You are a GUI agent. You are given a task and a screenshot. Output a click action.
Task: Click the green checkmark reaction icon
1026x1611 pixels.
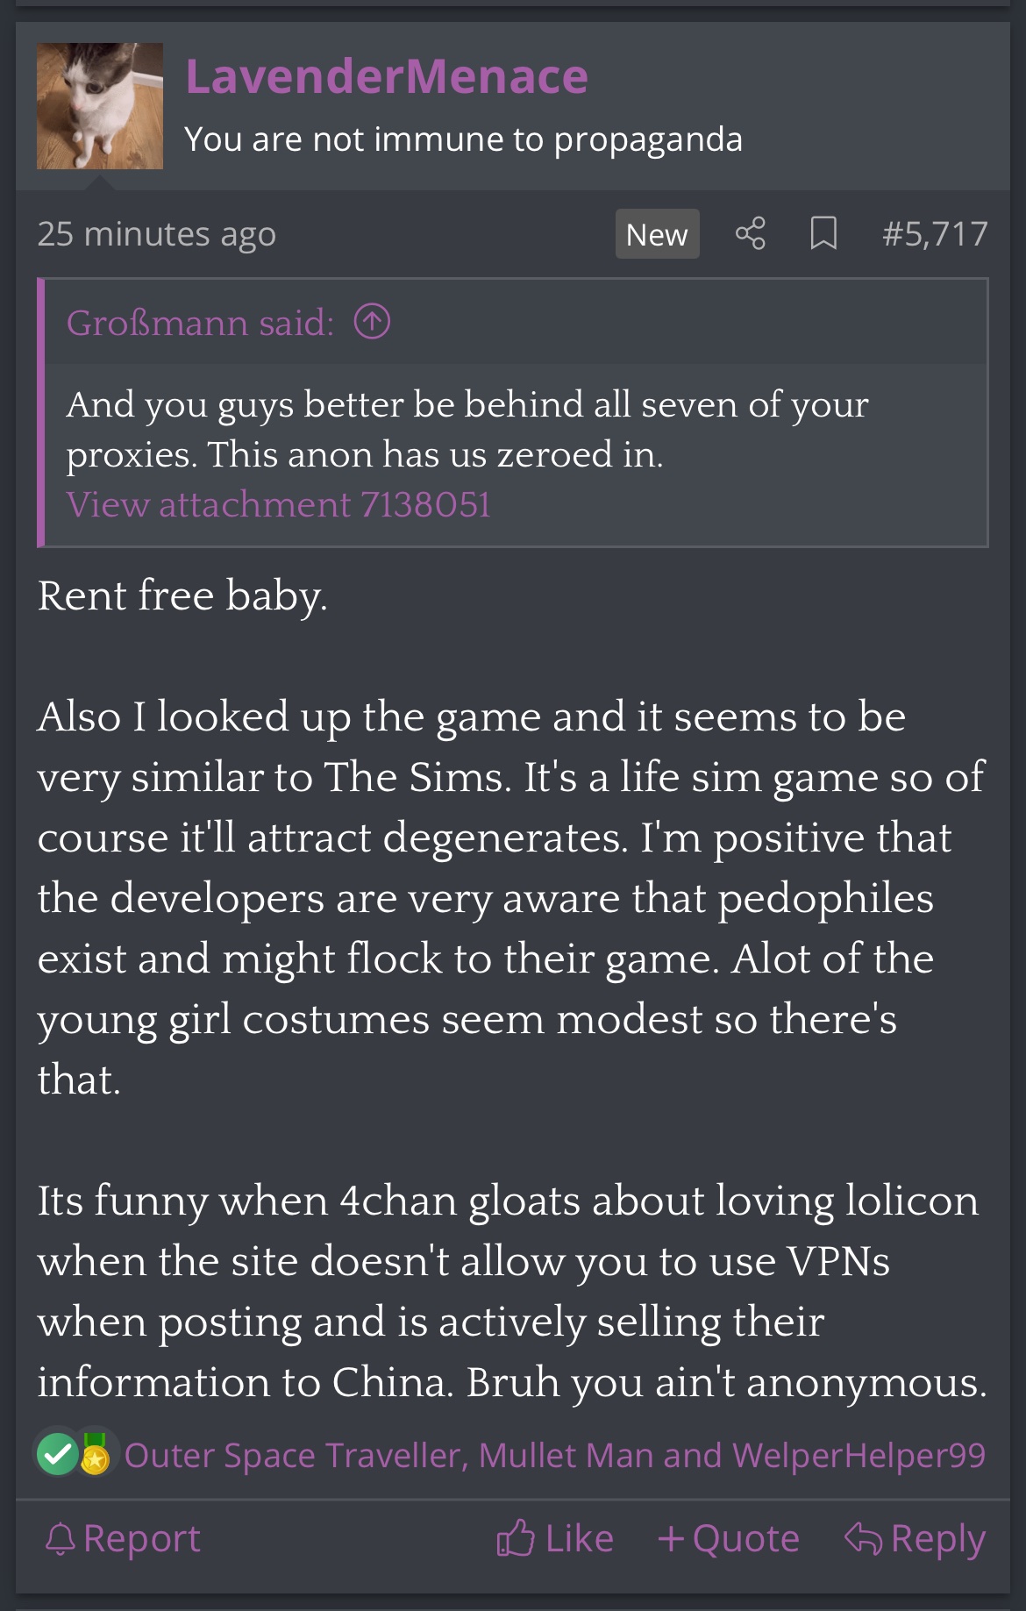pos(57,1455)
